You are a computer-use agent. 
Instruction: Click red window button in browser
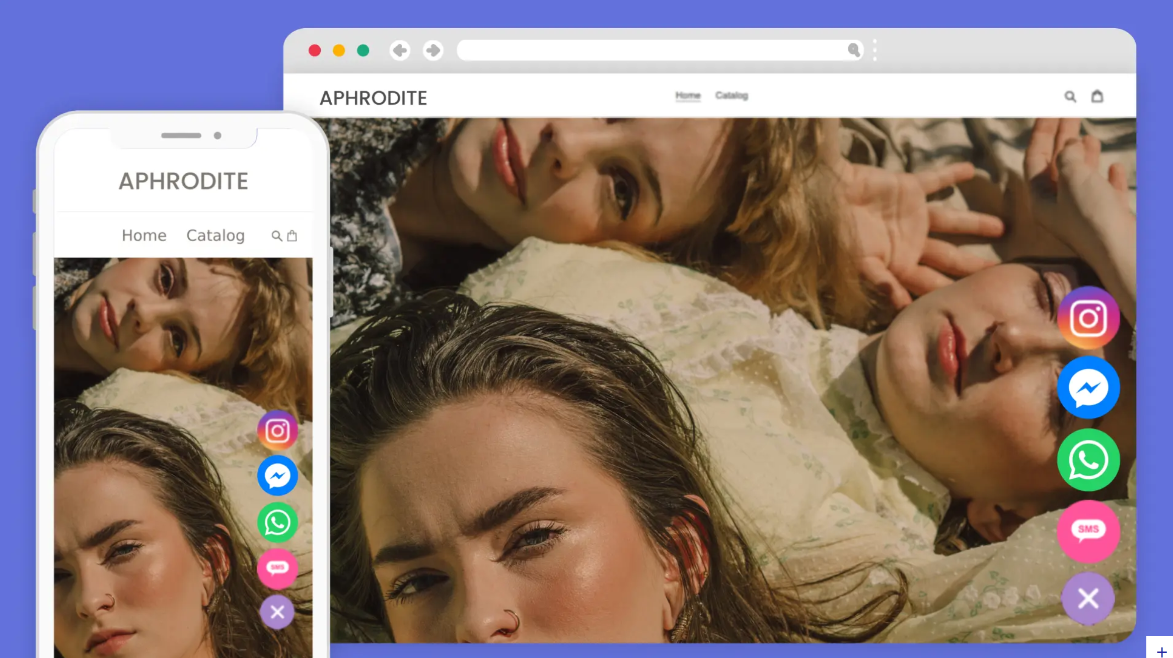point(315,50)
